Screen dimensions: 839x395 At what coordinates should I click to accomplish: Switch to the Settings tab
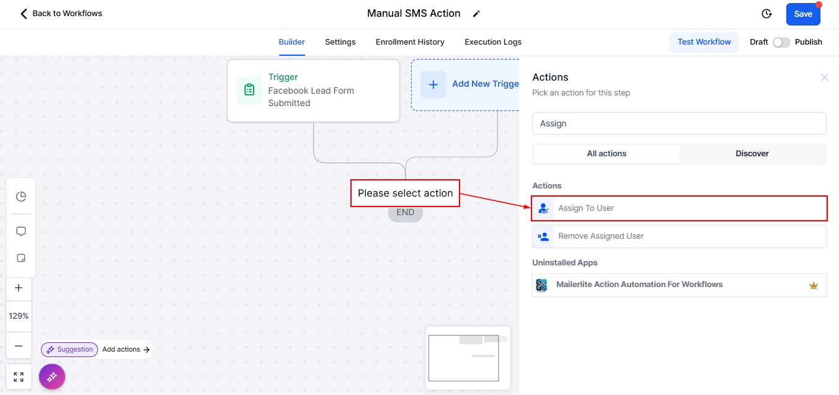coord(340,42)
